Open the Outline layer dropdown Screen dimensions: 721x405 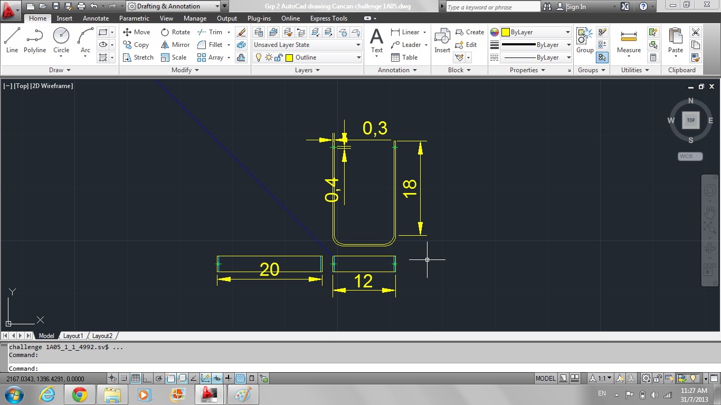coord(358,57)
